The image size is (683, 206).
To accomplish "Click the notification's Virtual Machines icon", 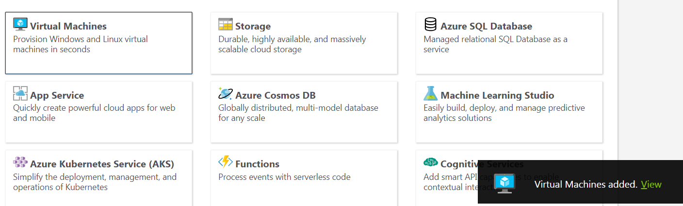I will pos(505,183).
